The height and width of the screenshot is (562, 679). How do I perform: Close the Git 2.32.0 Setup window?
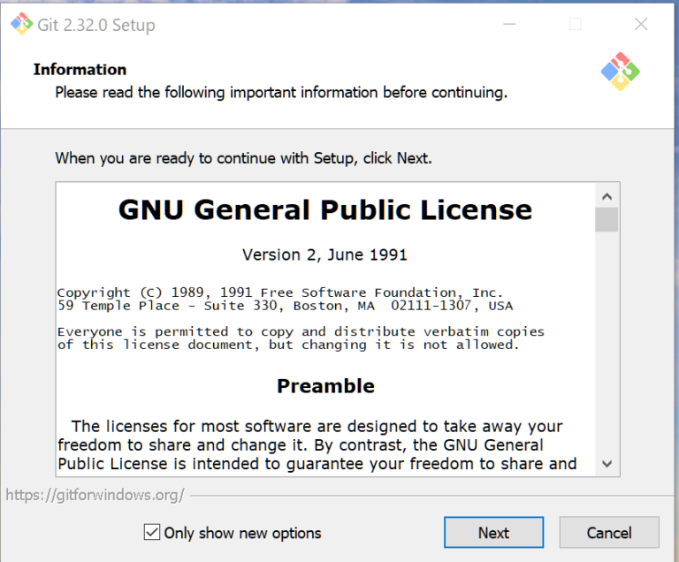(x=641, y=25)
